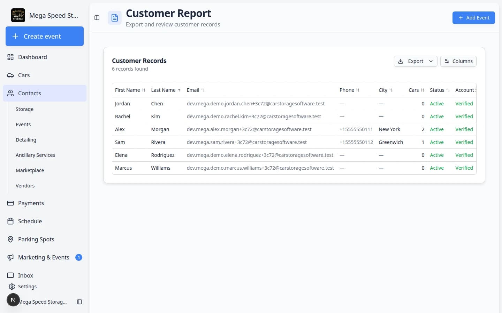
Task: Open the Storage submenu item
Action: [x=24, y=109]
